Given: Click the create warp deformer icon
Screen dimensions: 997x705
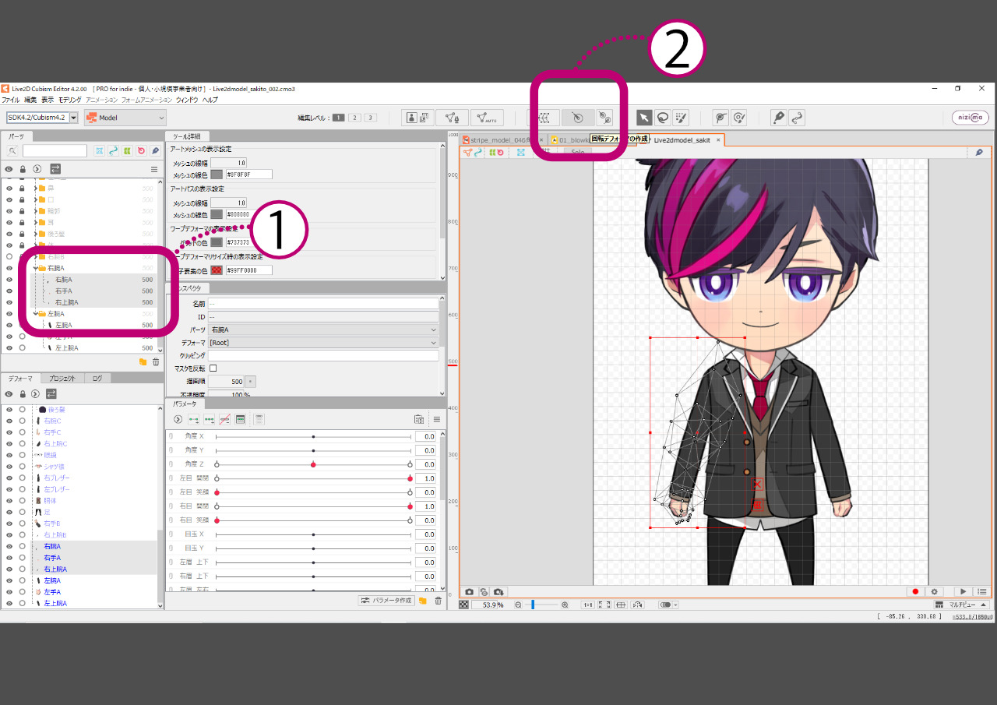Looking at the screenshot, I should point(544,118).
